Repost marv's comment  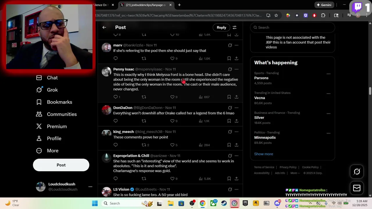[144, 58]
